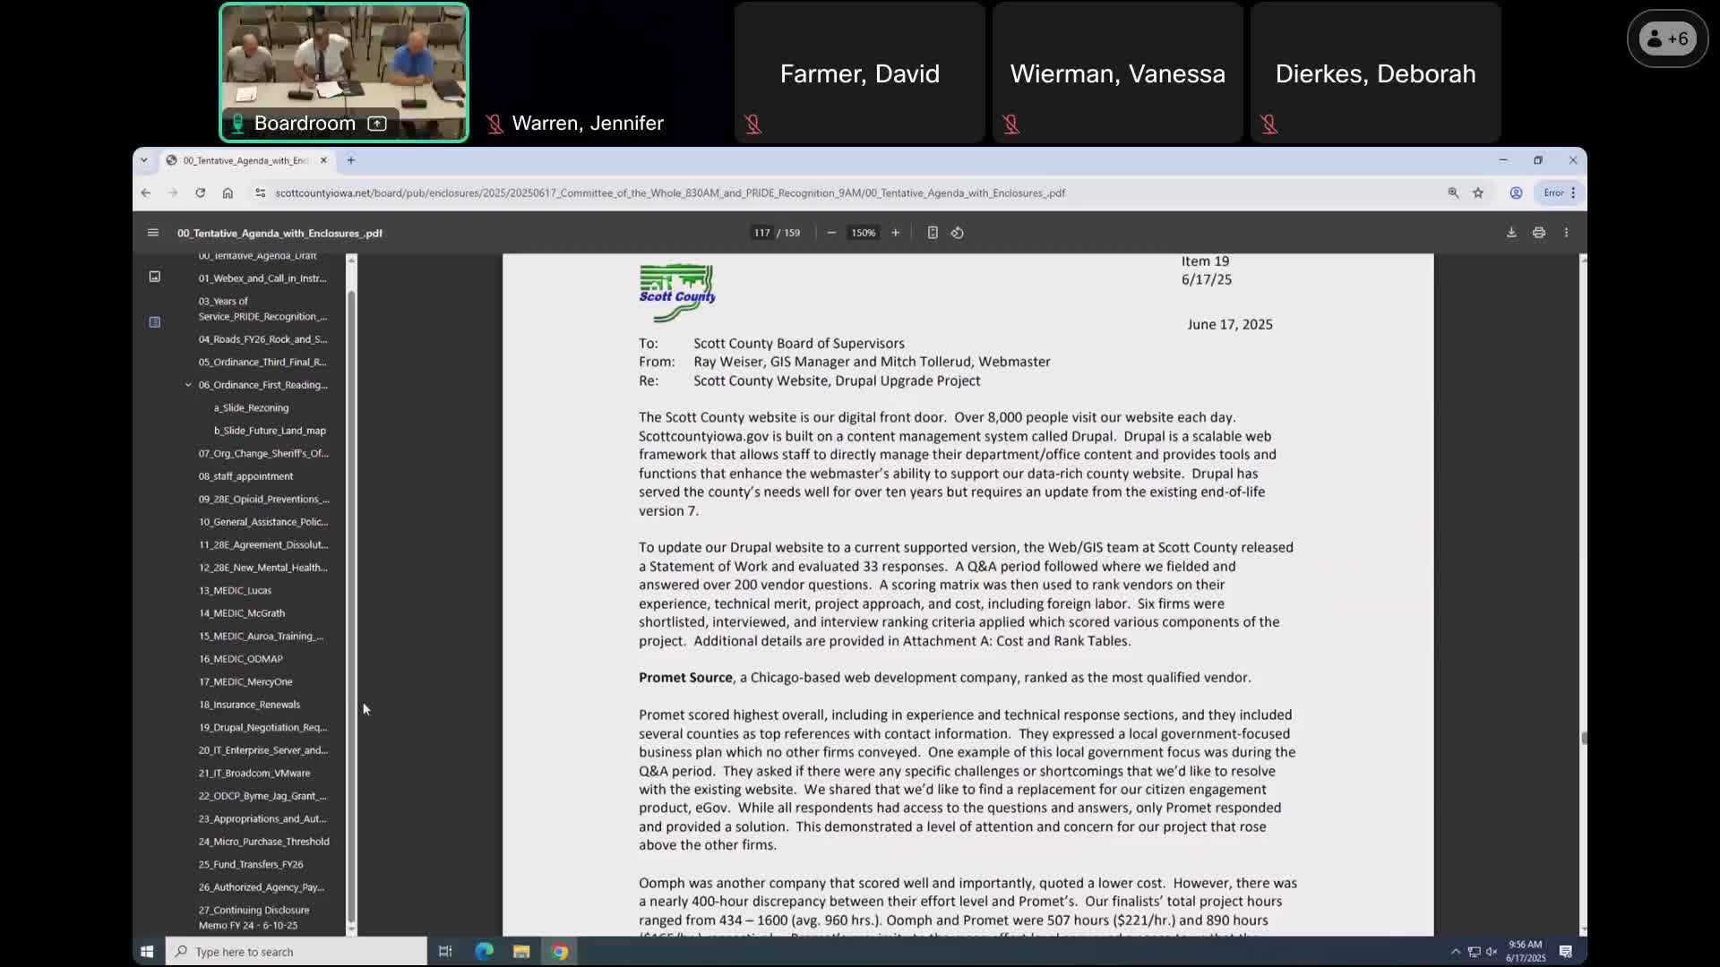Collapse the 06_Ordinance_First_Reading bookmark
The width and height of the screenshot is (1720, 967).
[x=187, y=384]
